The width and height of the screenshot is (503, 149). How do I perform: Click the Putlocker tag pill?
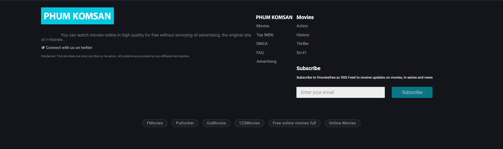[185, 123]
